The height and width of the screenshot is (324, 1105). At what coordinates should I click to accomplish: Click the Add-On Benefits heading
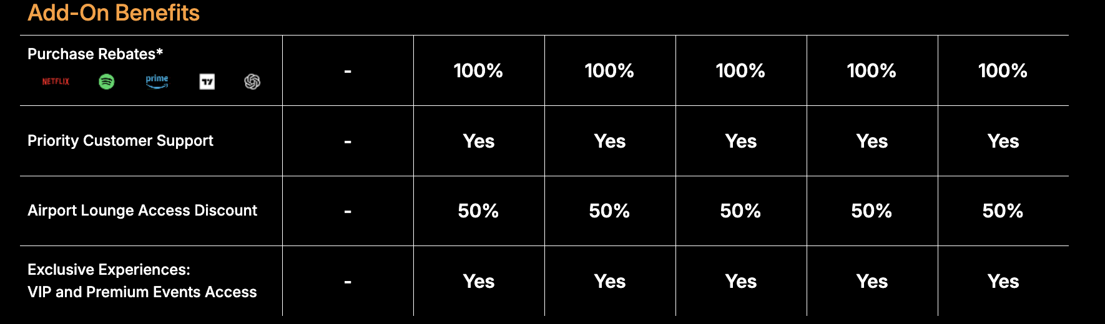point(114,13)
